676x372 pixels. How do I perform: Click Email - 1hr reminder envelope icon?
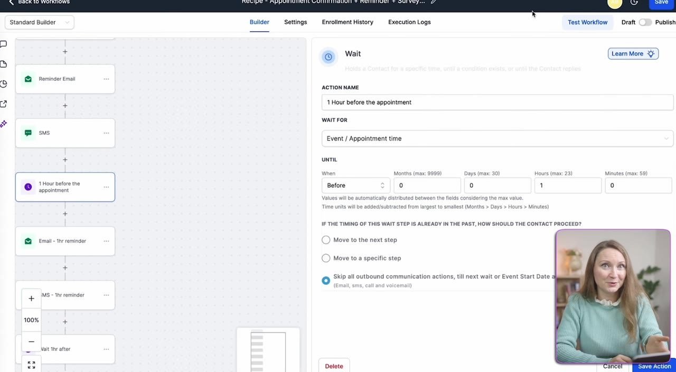tap(28, 241)
